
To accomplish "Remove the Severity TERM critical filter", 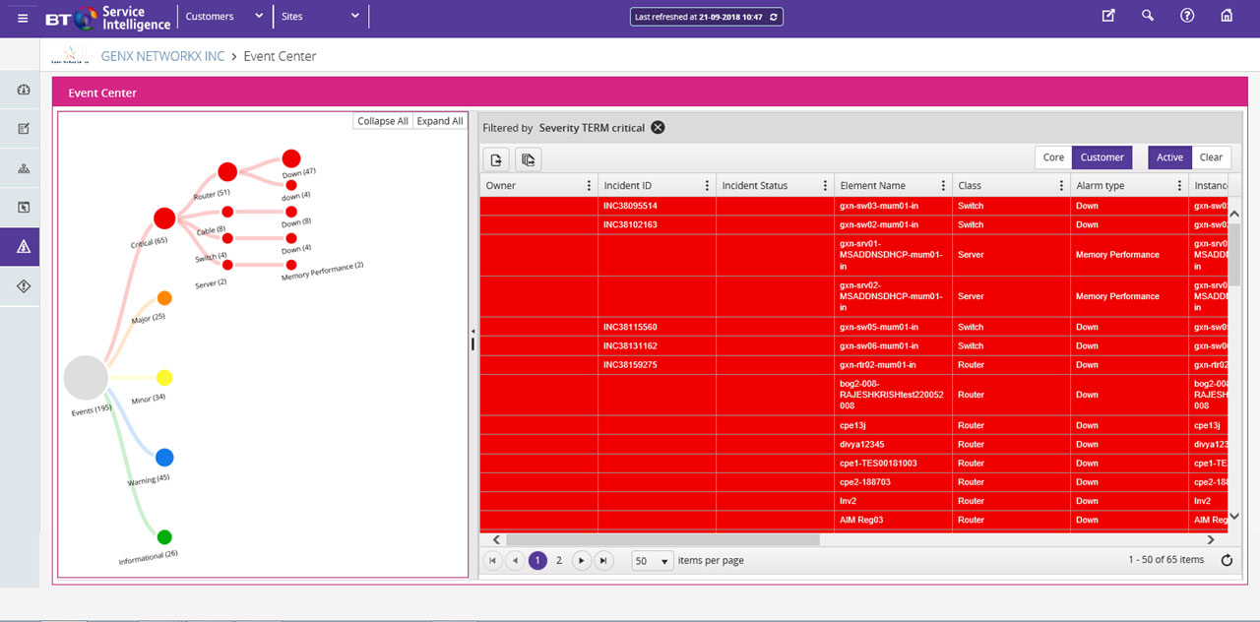I will point(658,128).
